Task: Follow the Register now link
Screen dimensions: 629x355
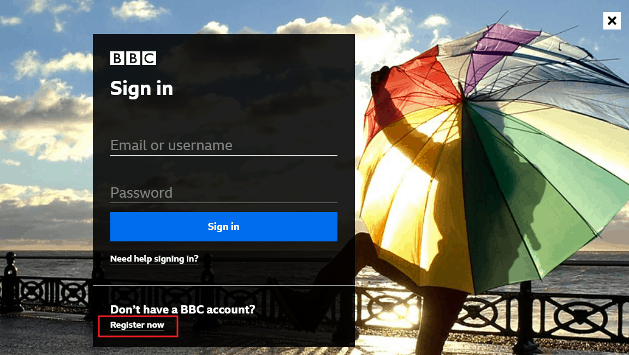Action: [x=137, y=325]
